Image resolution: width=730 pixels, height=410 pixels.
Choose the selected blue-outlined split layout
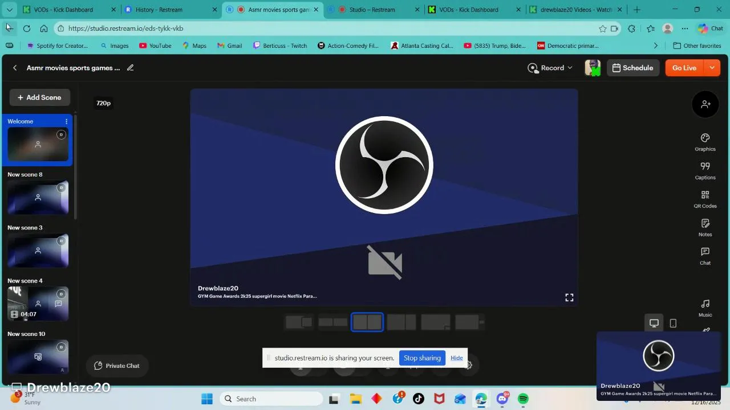click(367, 322)
